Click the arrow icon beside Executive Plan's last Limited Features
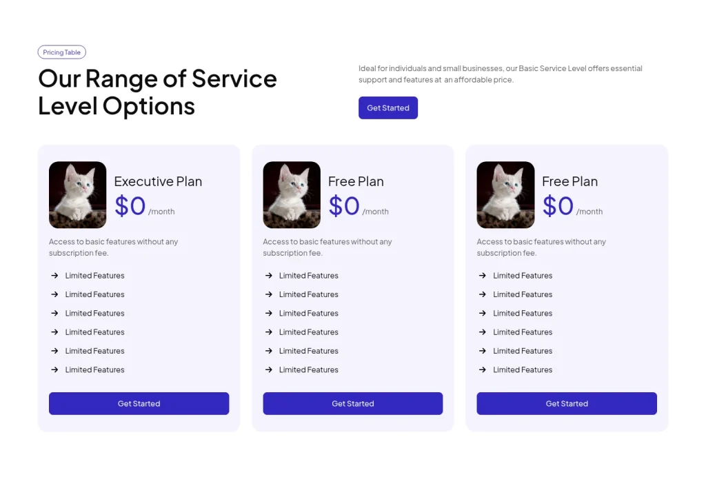The width and height of the screenshot is (706, 477). click(x=54, y=369)
